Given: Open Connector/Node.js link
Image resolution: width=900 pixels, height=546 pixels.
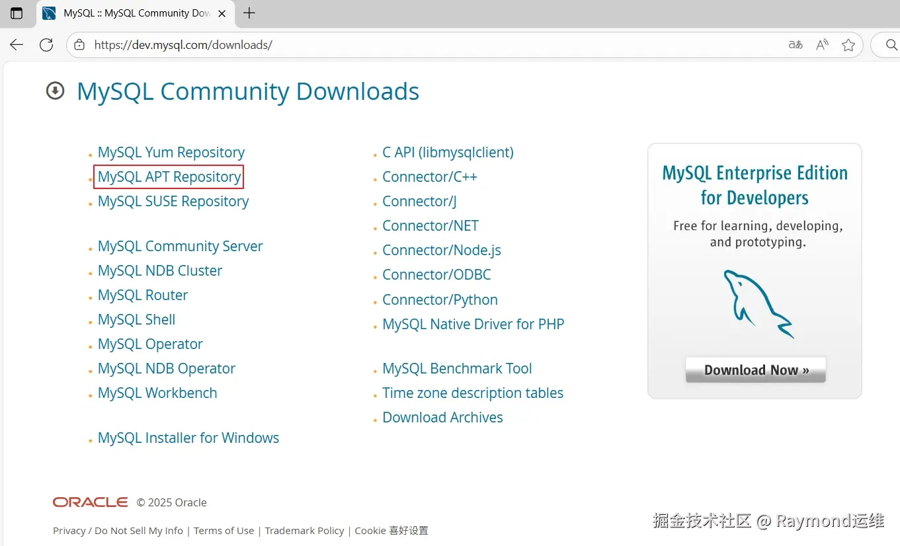Looking at the screenshot, I should tap(442, 250).
